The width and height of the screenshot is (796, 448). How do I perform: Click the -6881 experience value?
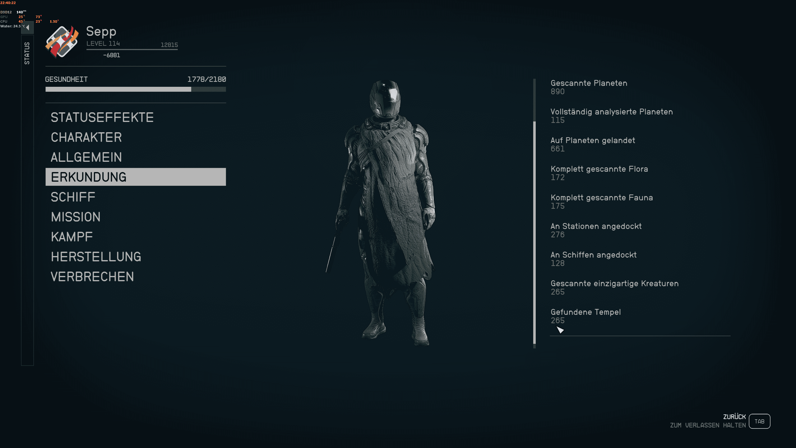click(112, 55)
